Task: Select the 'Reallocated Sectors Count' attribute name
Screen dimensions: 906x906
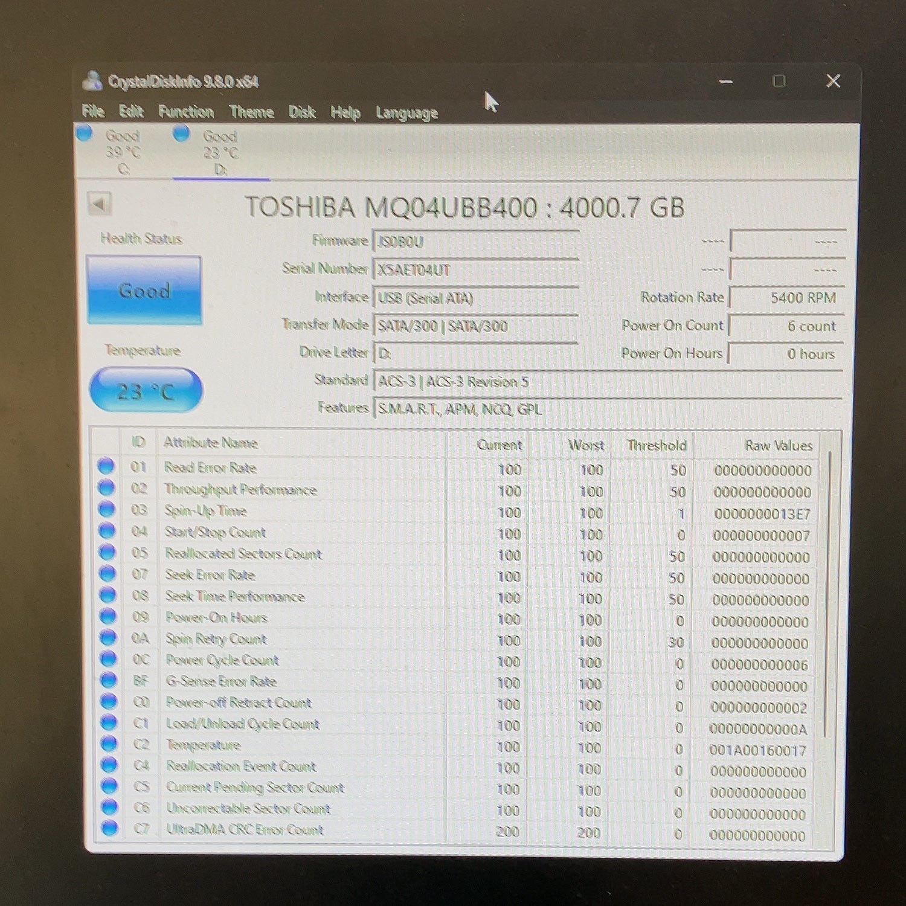Action: [x=243, y=553]
